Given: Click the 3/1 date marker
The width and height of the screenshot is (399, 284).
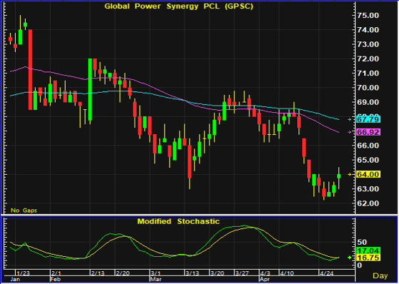Looking at the screenshot, I should pos(155,273).
